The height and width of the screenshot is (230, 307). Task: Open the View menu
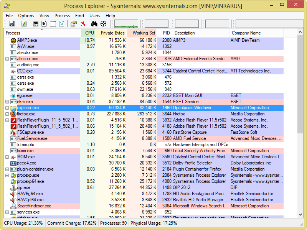click(44, 16)
